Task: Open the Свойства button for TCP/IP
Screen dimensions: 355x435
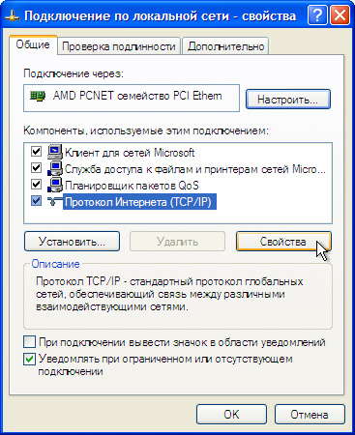Action: coord(283,242)
